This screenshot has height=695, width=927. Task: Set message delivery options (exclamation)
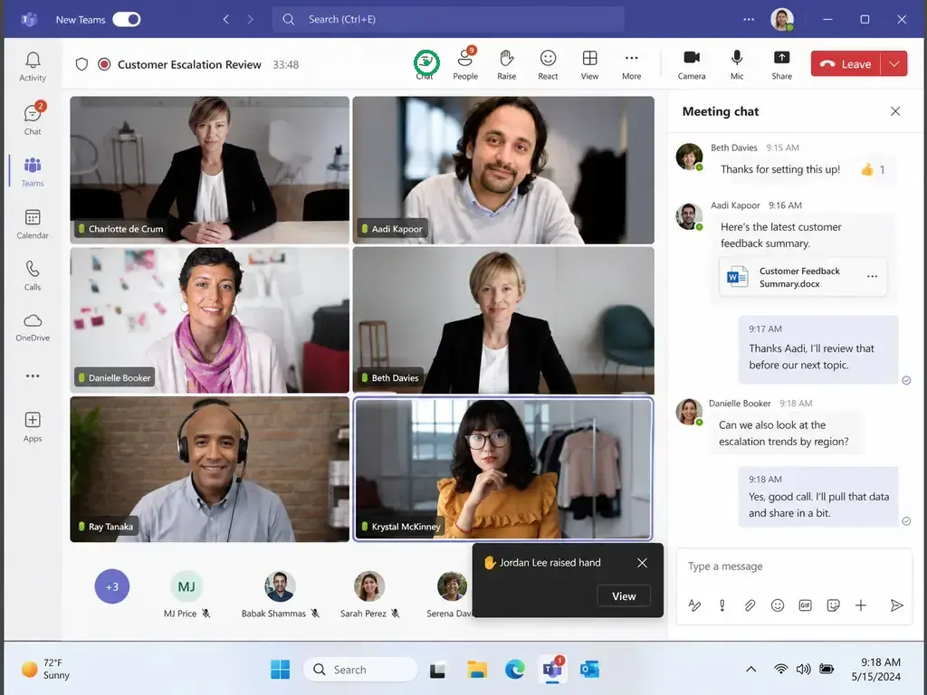722,605
